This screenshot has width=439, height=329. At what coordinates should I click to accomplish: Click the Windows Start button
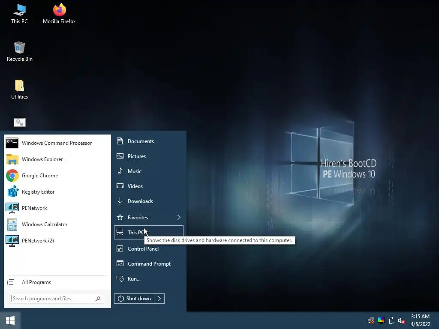coord(10,320)
